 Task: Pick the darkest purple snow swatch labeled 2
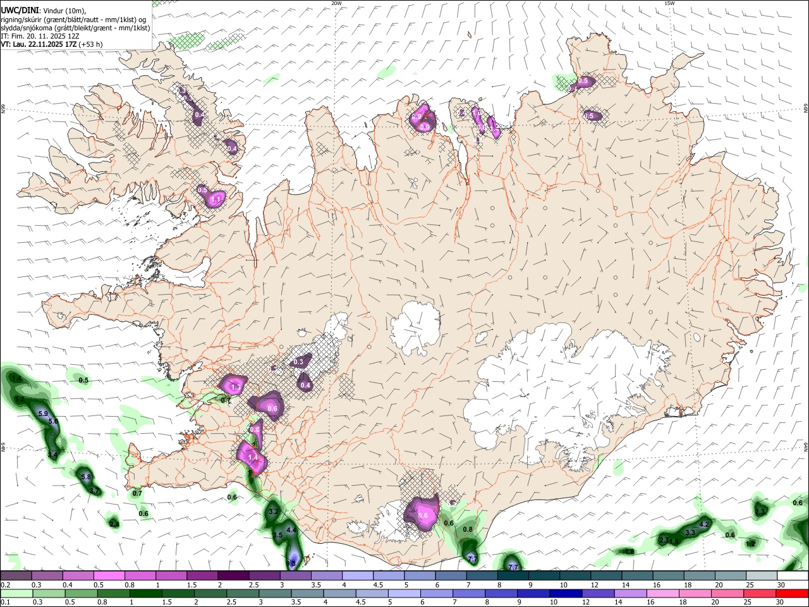tap(233, 575)
